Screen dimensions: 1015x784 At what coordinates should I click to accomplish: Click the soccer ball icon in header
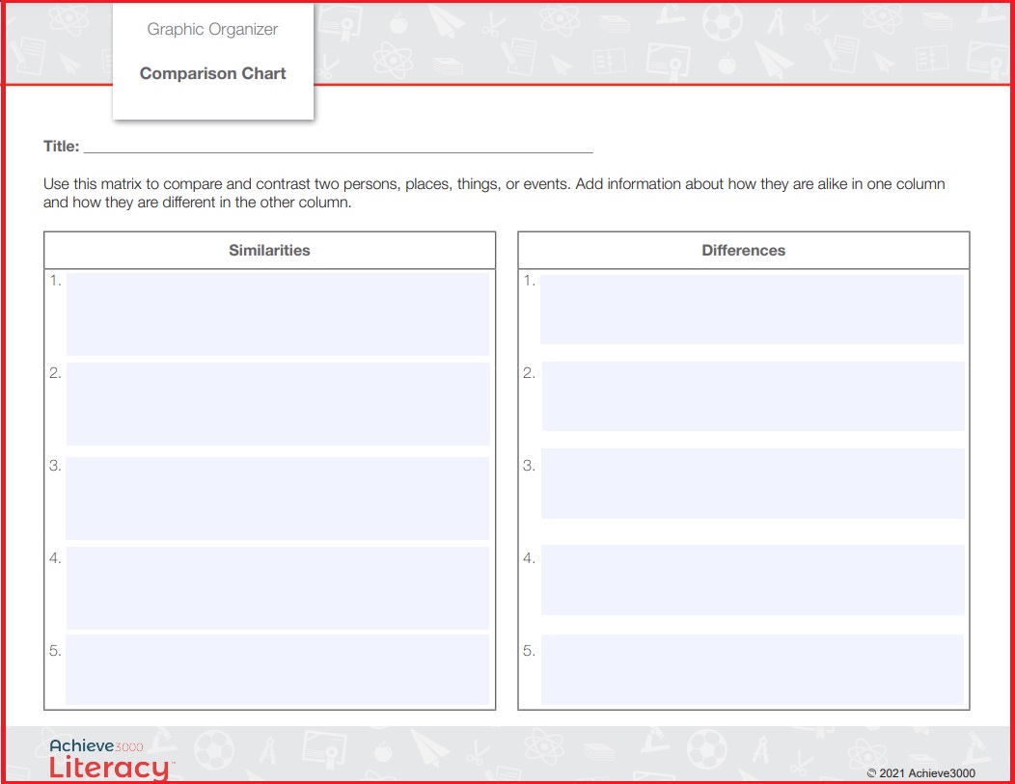(723, 20)
